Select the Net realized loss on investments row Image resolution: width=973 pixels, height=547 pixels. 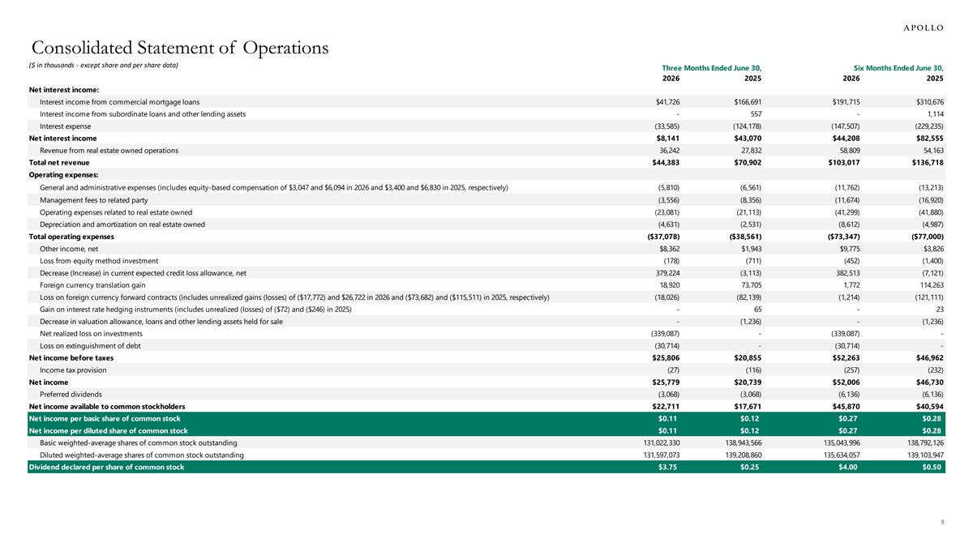[486, 334]
